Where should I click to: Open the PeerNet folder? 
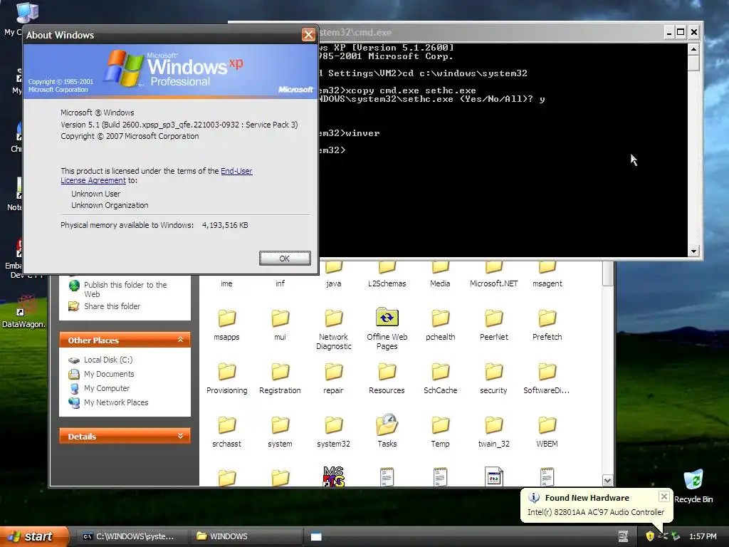pos(494,325)
